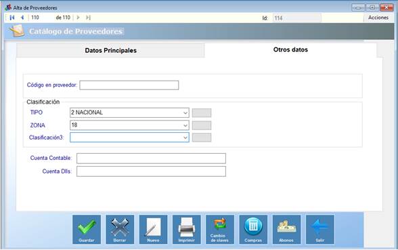Print using the Imprimir button
Image resolution: width=398 pixels, height=250 pixels.
tap(187, 230)
